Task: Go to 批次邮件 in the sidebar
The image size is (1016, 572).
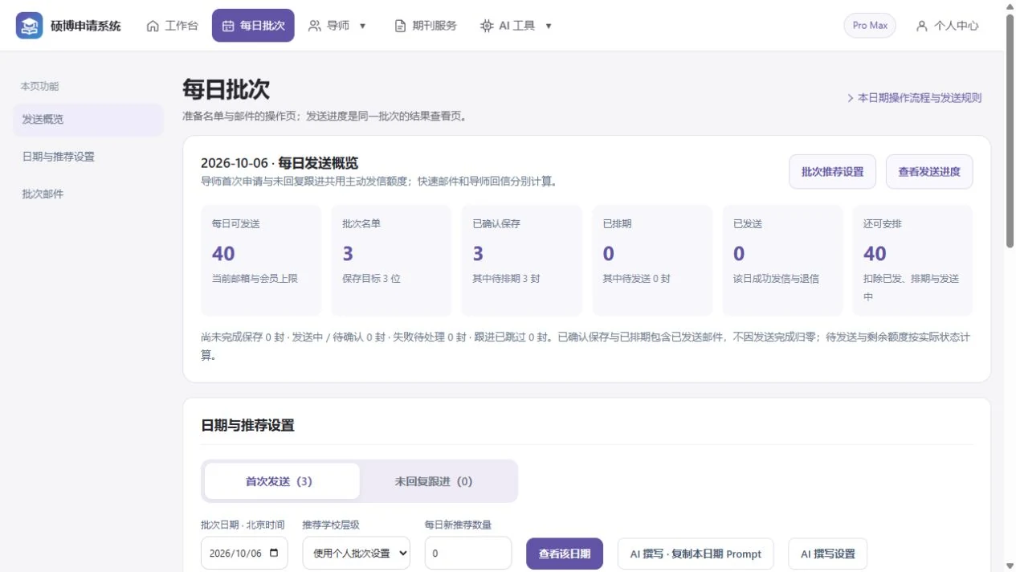Action: tap(88, 194)
